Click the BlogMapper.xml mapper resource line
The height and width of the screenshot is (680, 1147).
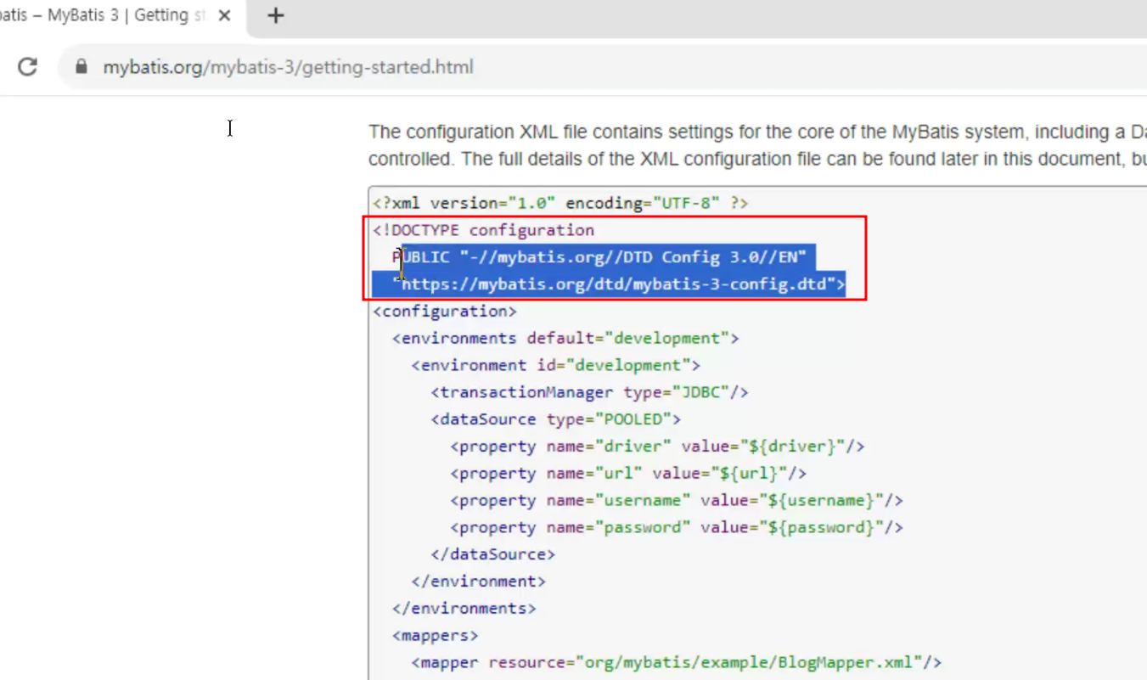[x=677, y=662]
